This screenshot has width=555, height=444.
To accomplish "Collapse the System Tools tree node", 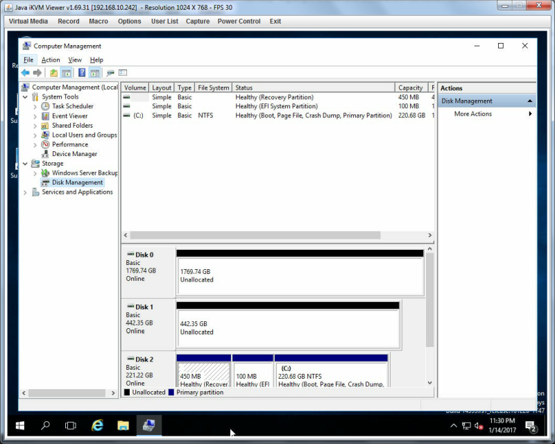I will pyautogui.click(x=25, y=97).
